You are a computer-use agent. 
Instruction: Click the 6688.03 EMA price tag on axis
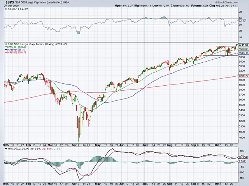[x=243, y=49]
